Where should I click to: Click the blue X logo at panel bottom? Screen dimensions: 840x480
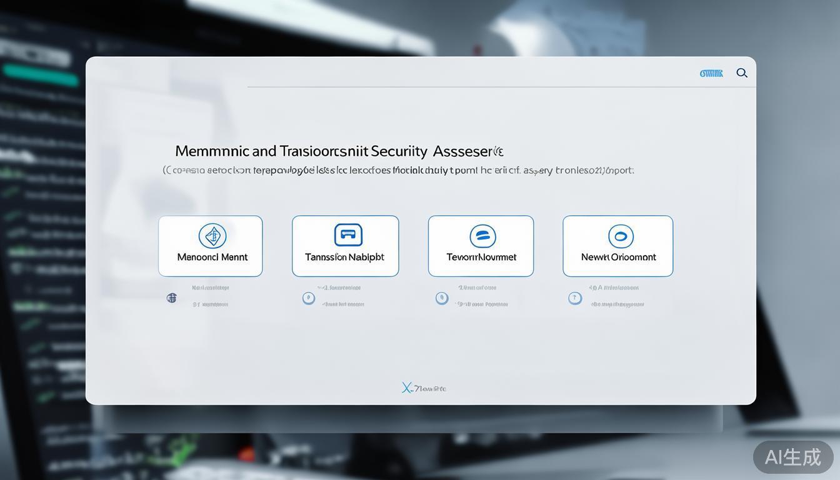coord(407,388)
